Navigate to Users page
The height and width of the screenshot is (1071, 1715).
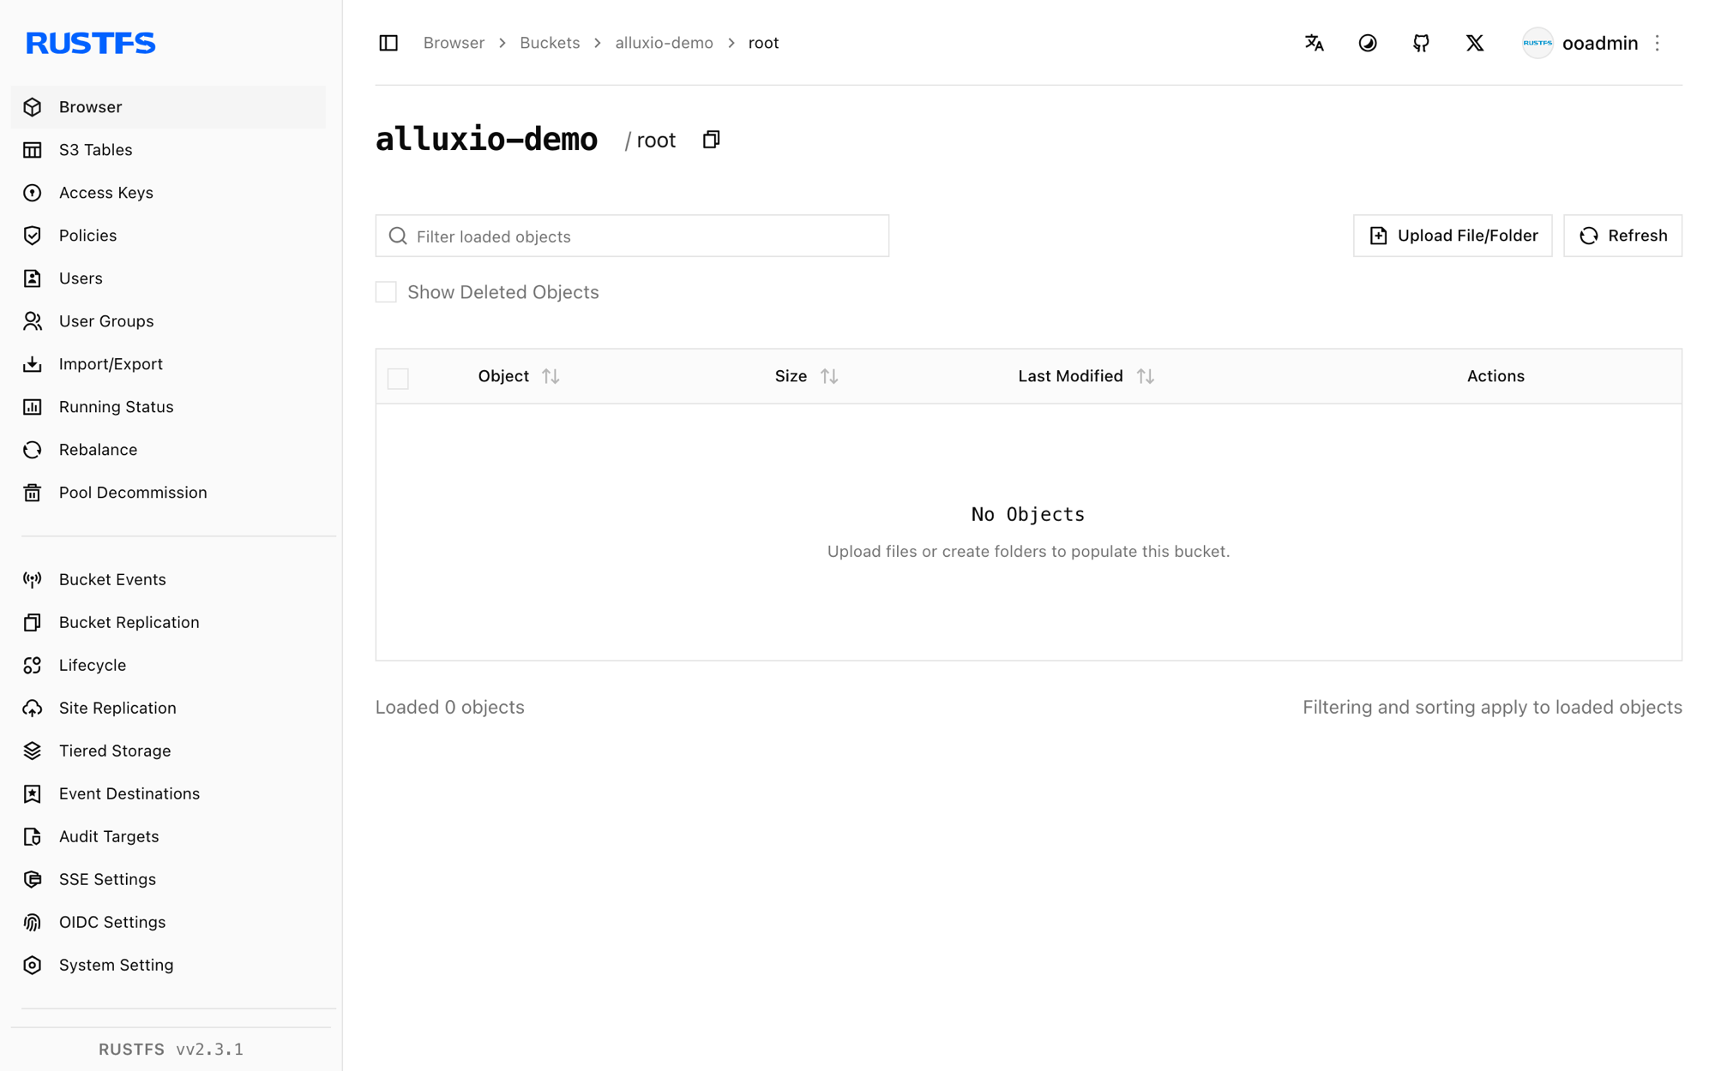(x=168, y=278)
